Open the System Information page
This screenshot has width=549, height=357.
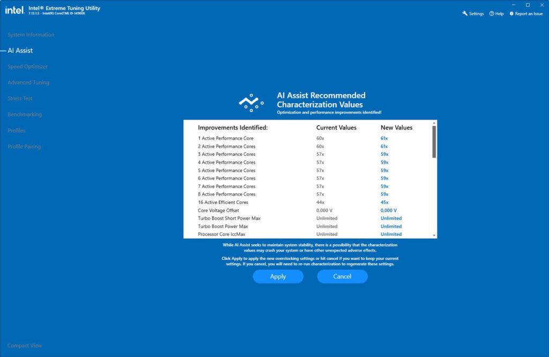tap(30, 34)
